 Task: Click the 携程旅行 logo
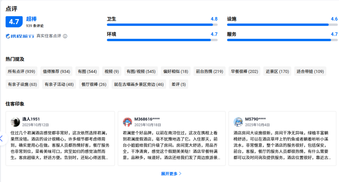[20, 36]
